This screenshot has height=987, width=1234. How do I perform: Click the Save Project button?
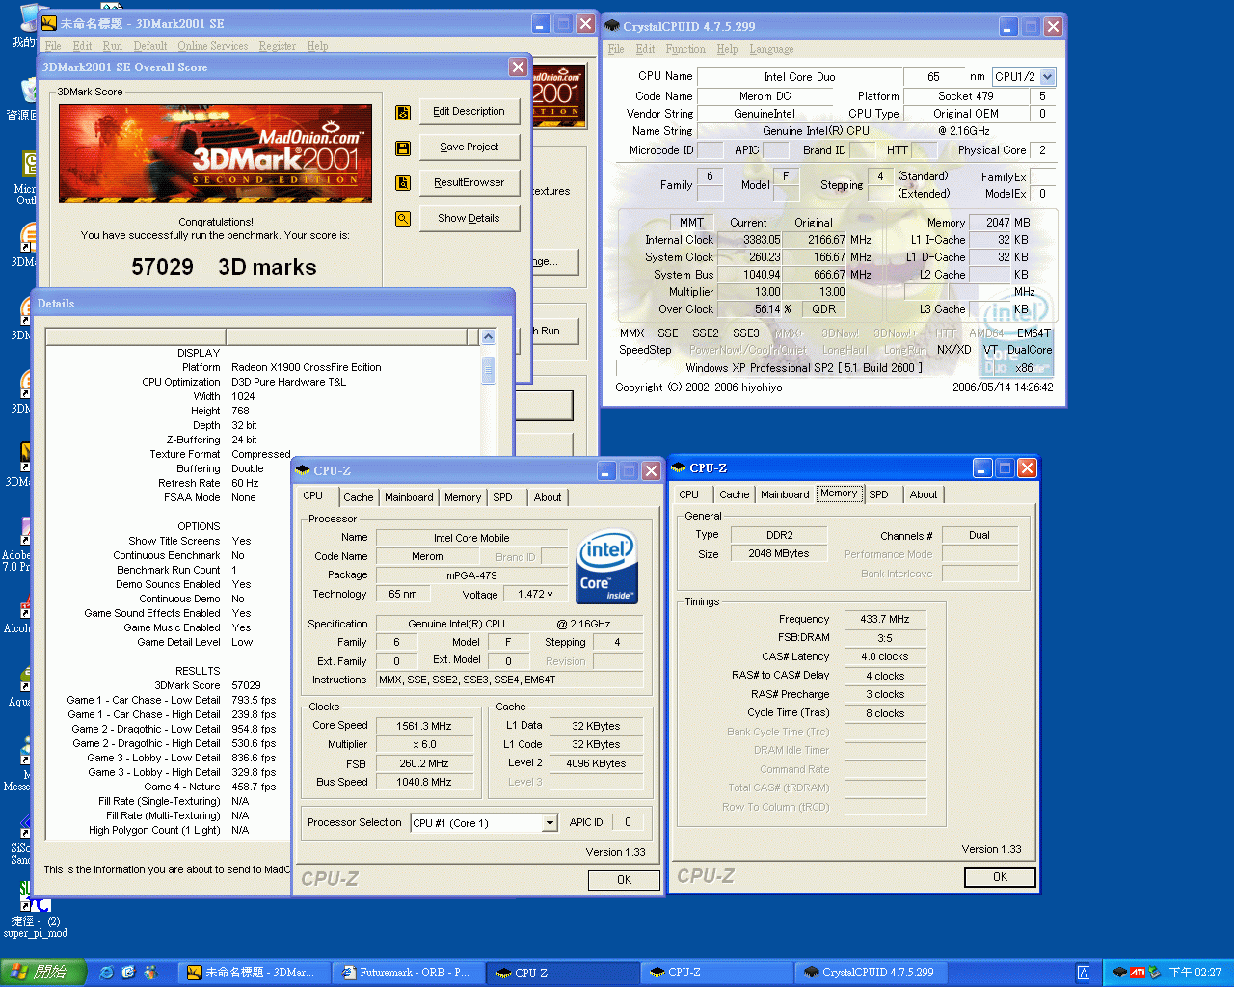click(x=469, y=147)
